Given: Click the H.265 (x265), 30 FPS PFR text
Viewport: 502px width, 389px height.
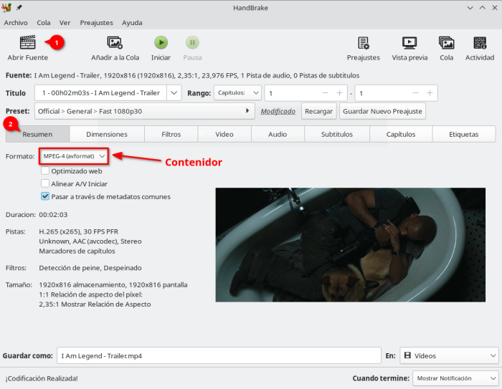Looking at the screenshot, I should (78, 231).
